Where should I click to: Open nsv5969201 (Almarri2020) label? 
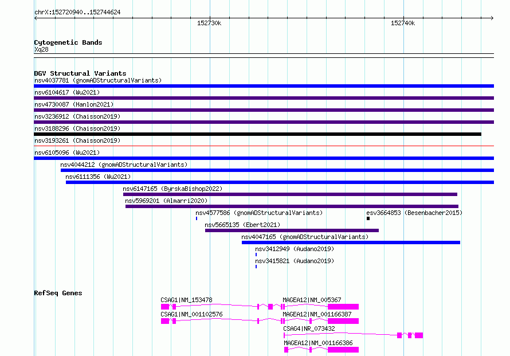pos(166,201)
